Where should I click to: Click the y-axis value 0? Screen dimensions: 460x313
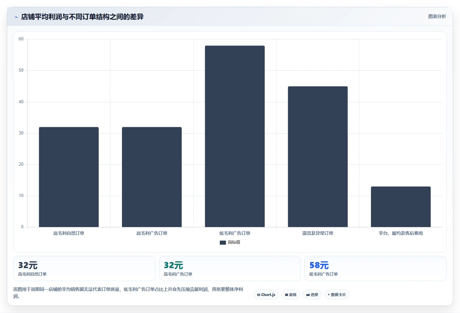[x=22, y=227]
